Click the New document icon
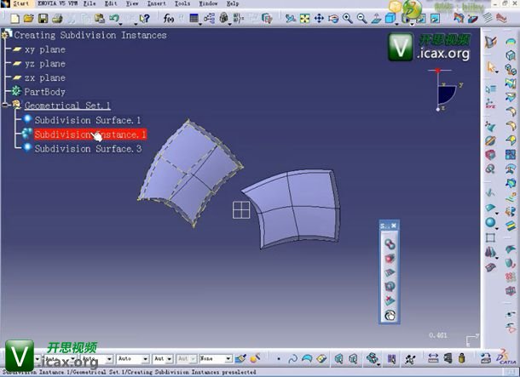Viewport: 520px width, 377px height. click(x=14, y=18)
